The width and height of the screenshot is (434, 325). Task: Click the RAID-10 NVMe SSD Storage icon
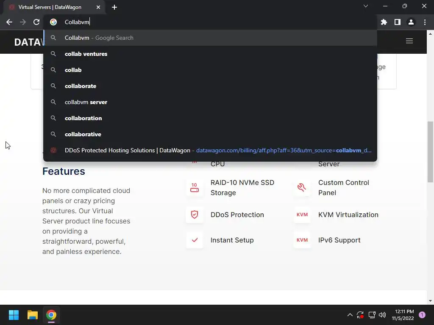point(195,187)
